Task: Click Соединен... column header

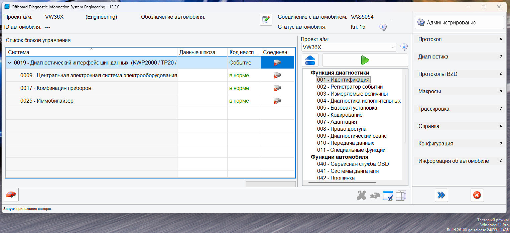Action: pos(277,52)
